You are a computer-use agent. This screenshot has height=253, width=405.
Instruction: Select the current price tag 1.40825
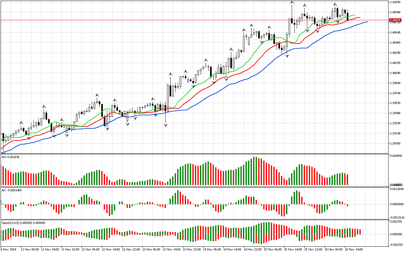[396, 20]
